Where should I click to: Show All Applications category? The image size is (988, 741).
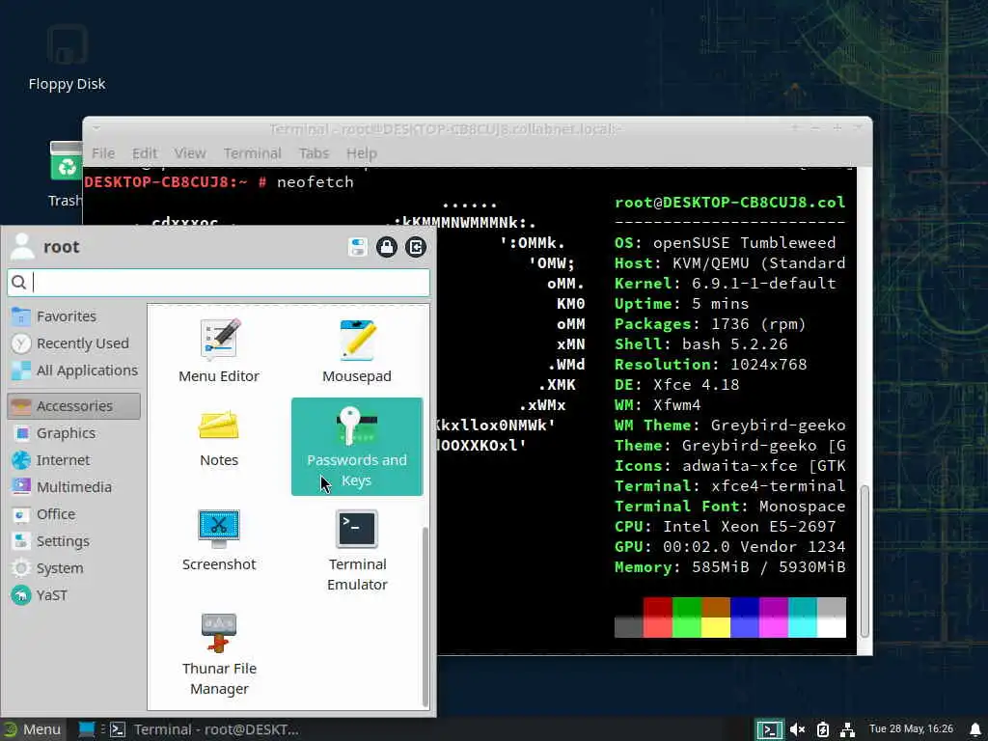pos(73,370)
